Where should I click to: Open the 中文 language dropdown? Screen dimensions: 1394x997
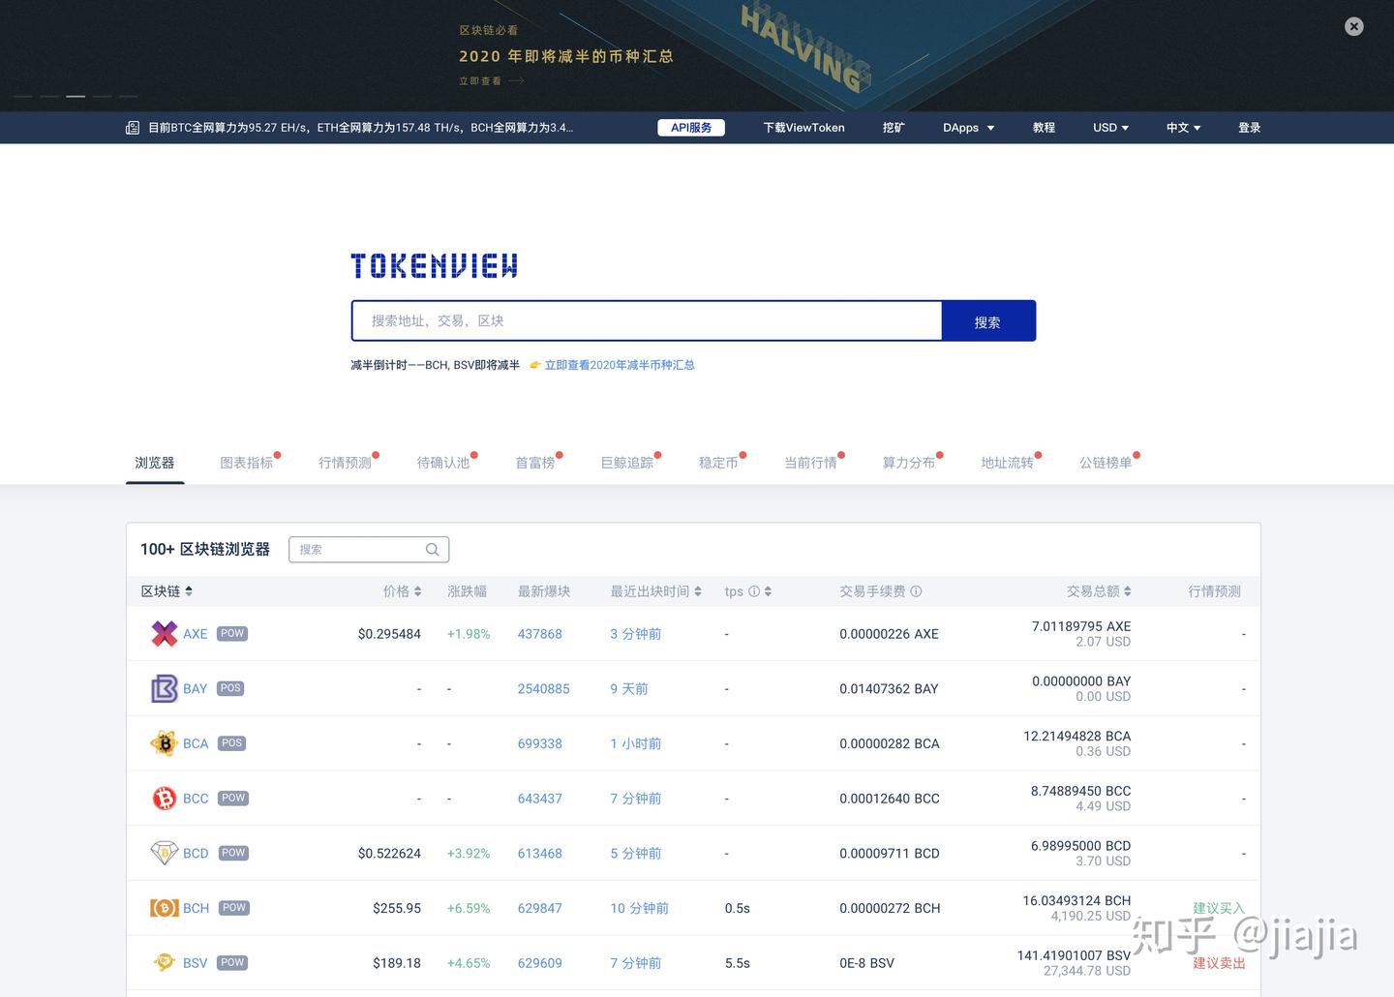point(1182,127)
